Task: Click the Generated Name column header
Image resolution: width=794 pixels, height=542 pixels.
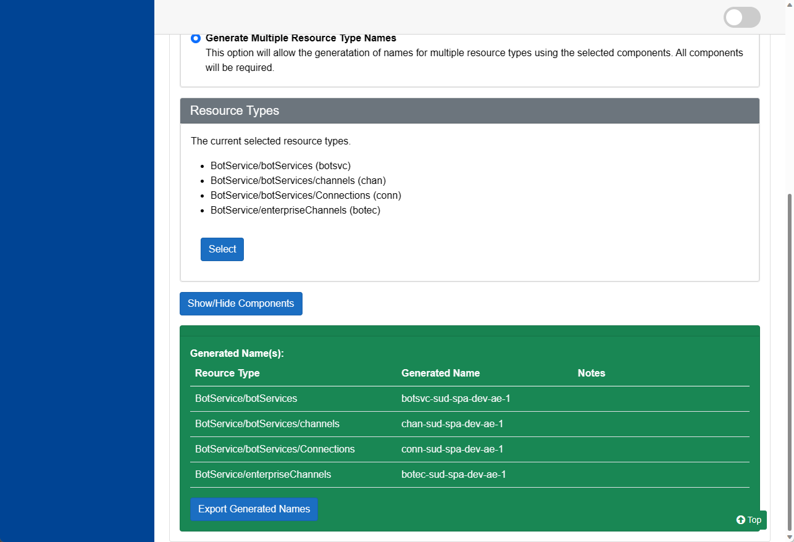Action: point(440,373)
